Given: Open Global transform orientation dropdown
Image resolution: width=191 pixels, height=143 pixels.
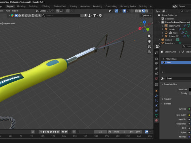Looking at the screenshot, I should [42, 11].
